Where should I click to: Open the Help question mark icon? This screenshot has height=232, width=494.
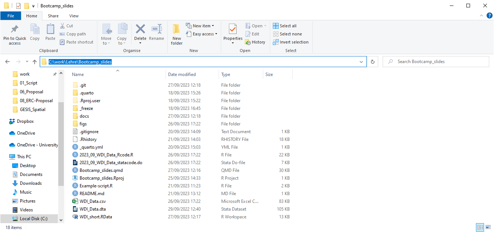coord(489,16)
